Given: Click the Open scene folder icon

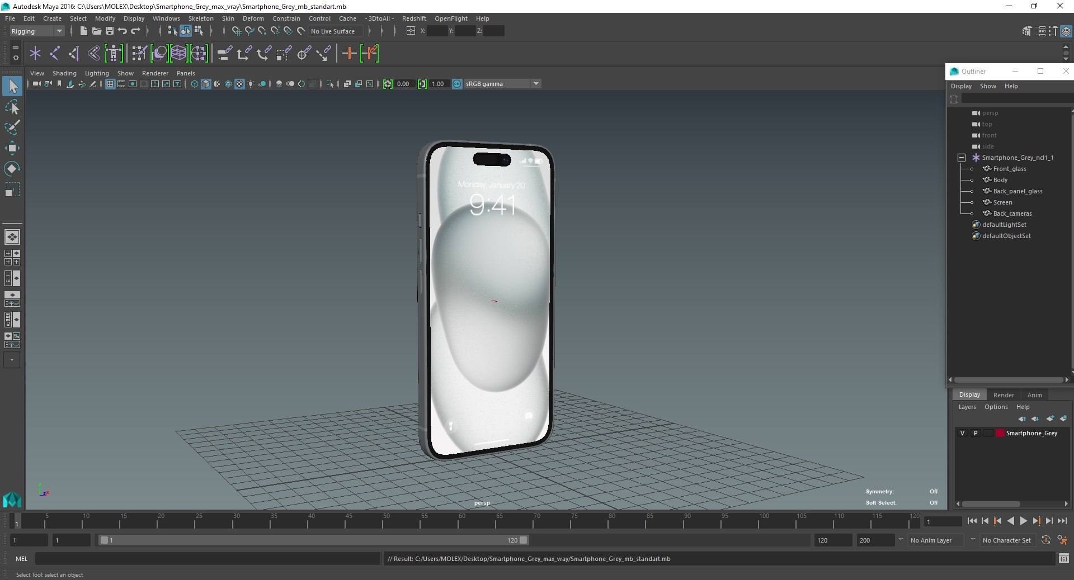Looking at the screenshot, I should tap(97, 31).
